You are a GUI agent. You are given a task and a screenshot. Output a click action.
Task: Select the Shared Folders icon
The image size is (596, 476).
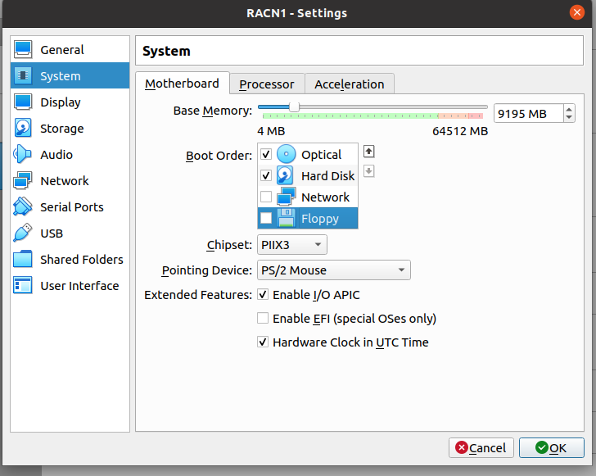pyautogui.click(x=23, y=259)
